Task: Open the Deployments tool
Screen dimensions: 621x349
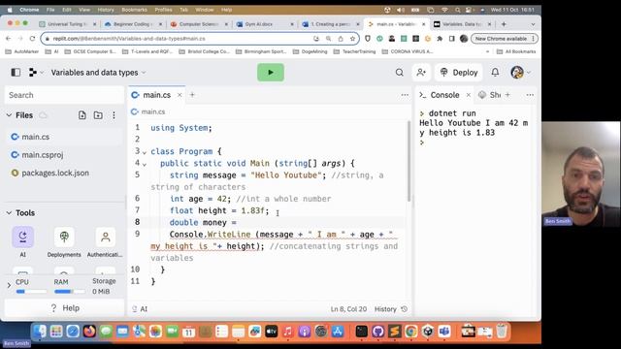Action: click(x=64, y=242)
